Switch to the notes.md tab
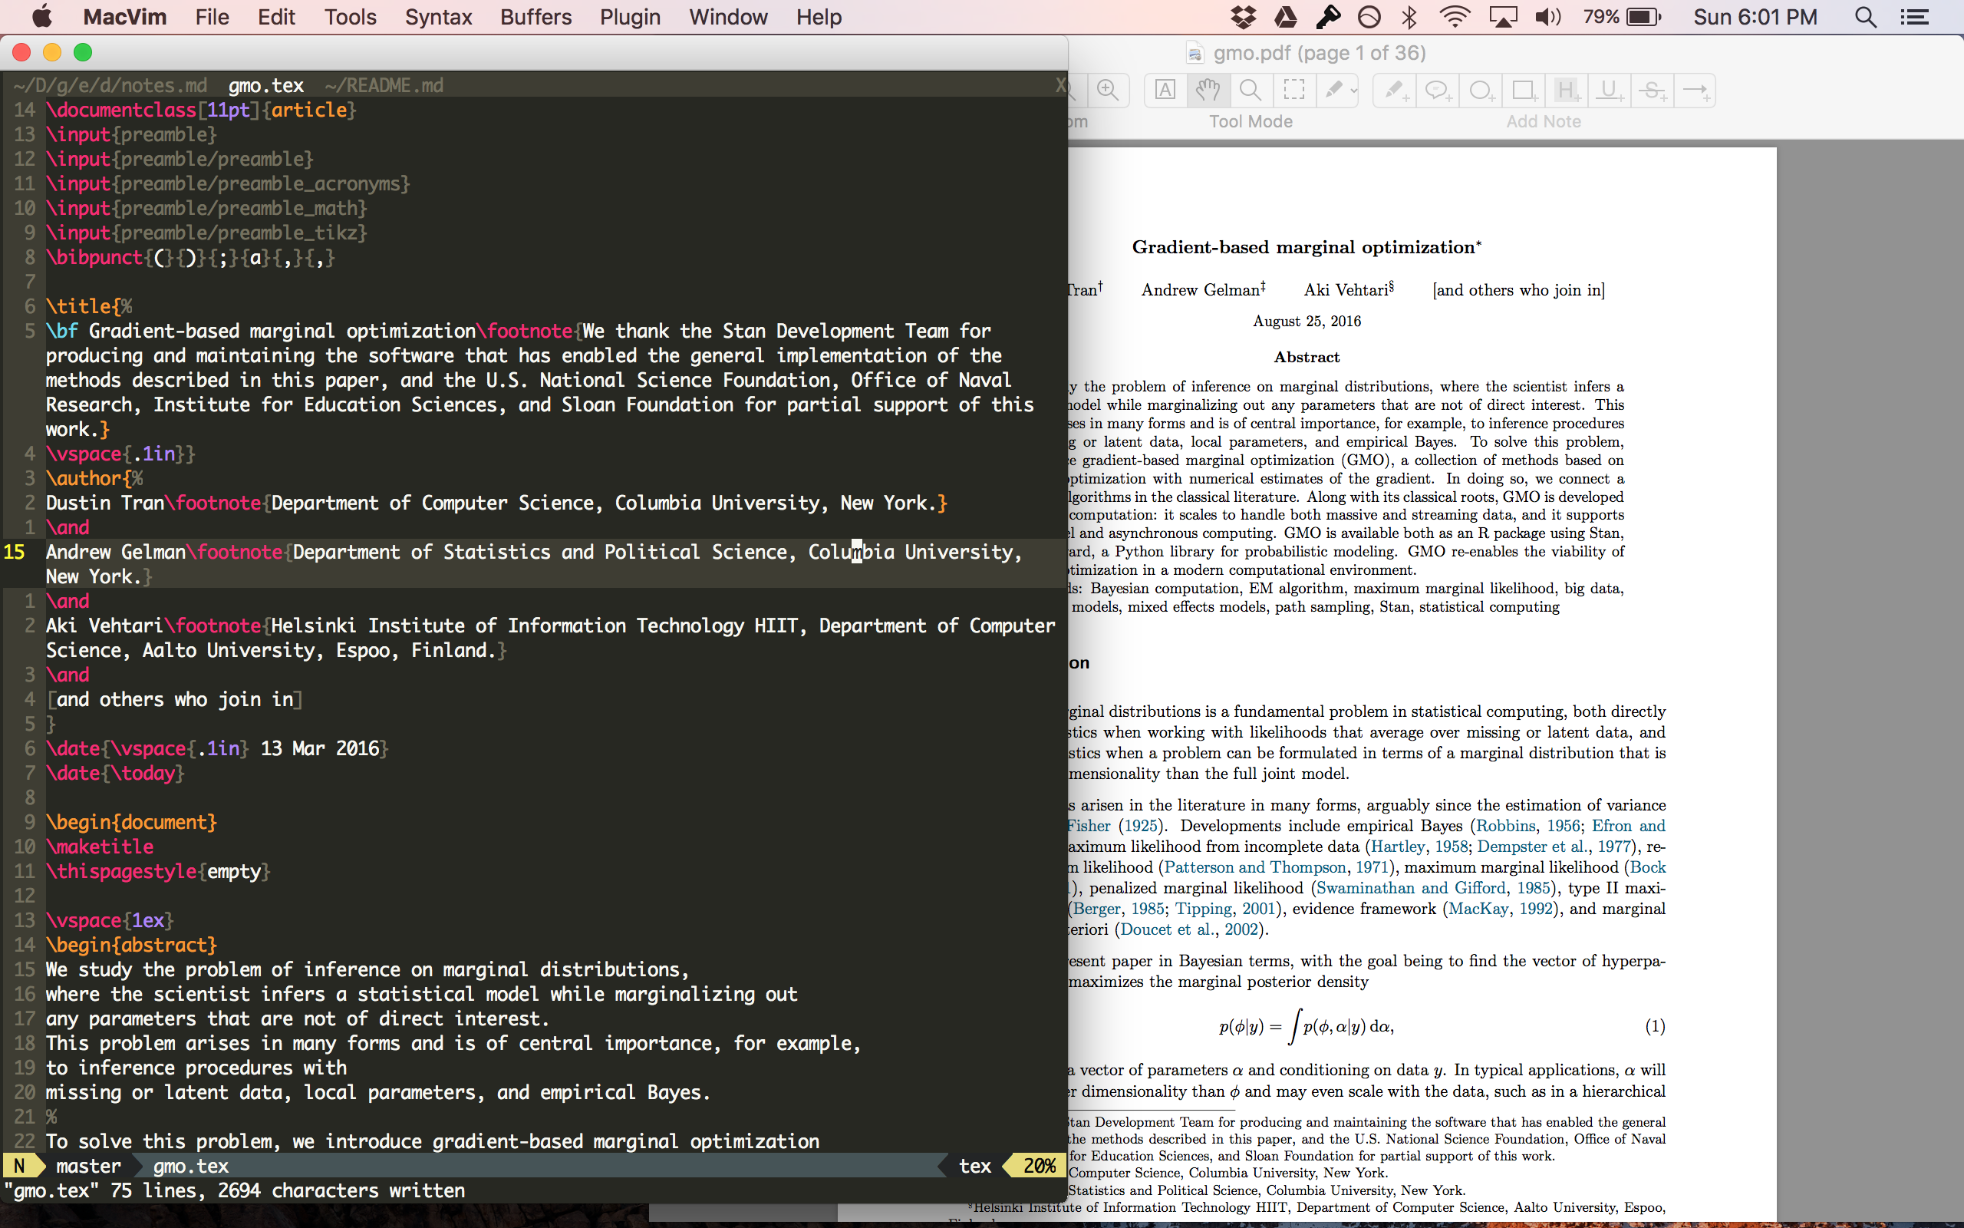This screenshot has height=1228, width=1964. point(110,85)
